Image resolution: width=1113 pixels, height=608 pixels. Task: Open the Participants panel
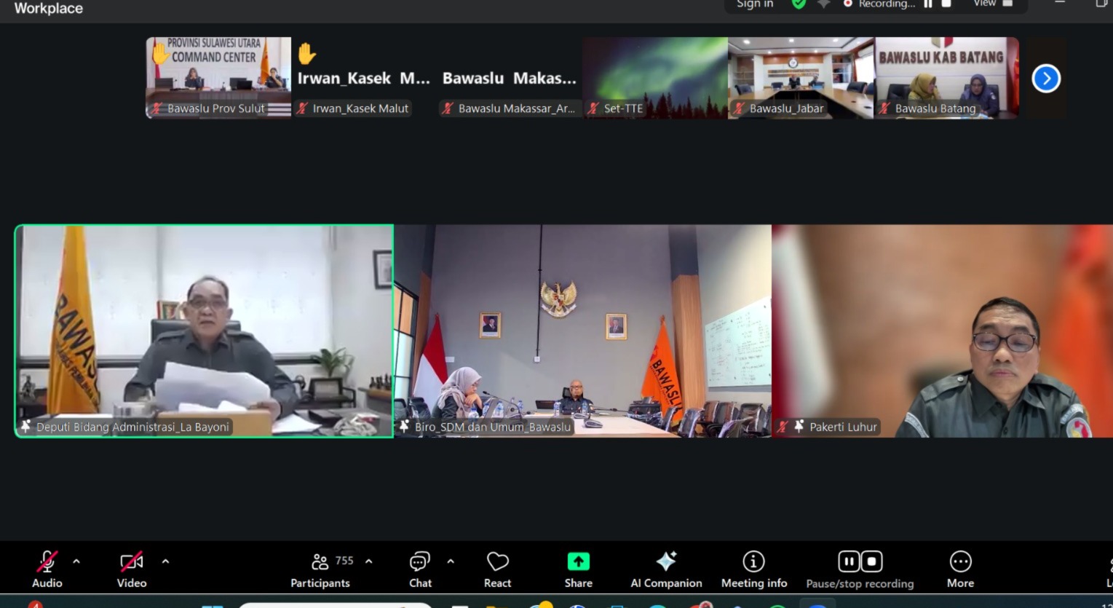click(321, 569)
